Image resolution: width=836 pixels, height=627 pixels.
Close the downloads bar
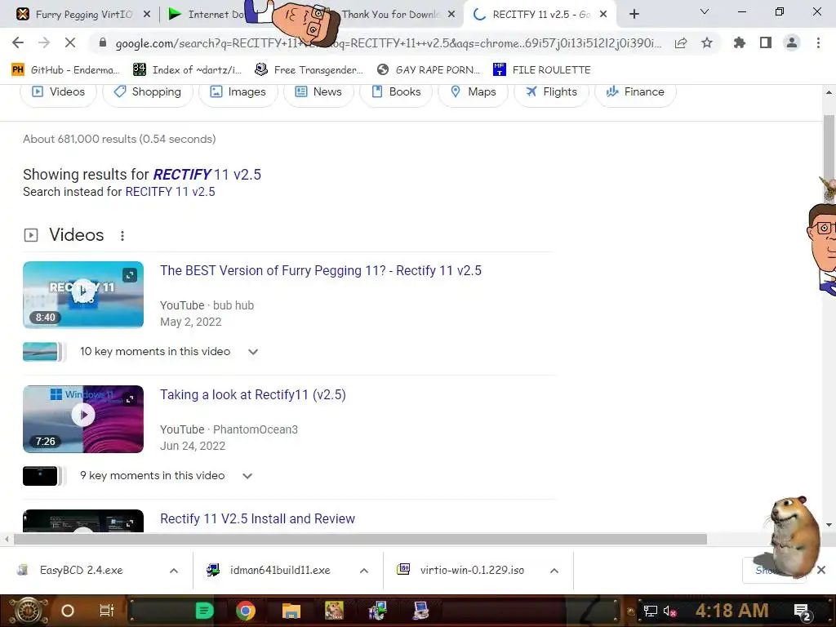click(x=821, y=570)
